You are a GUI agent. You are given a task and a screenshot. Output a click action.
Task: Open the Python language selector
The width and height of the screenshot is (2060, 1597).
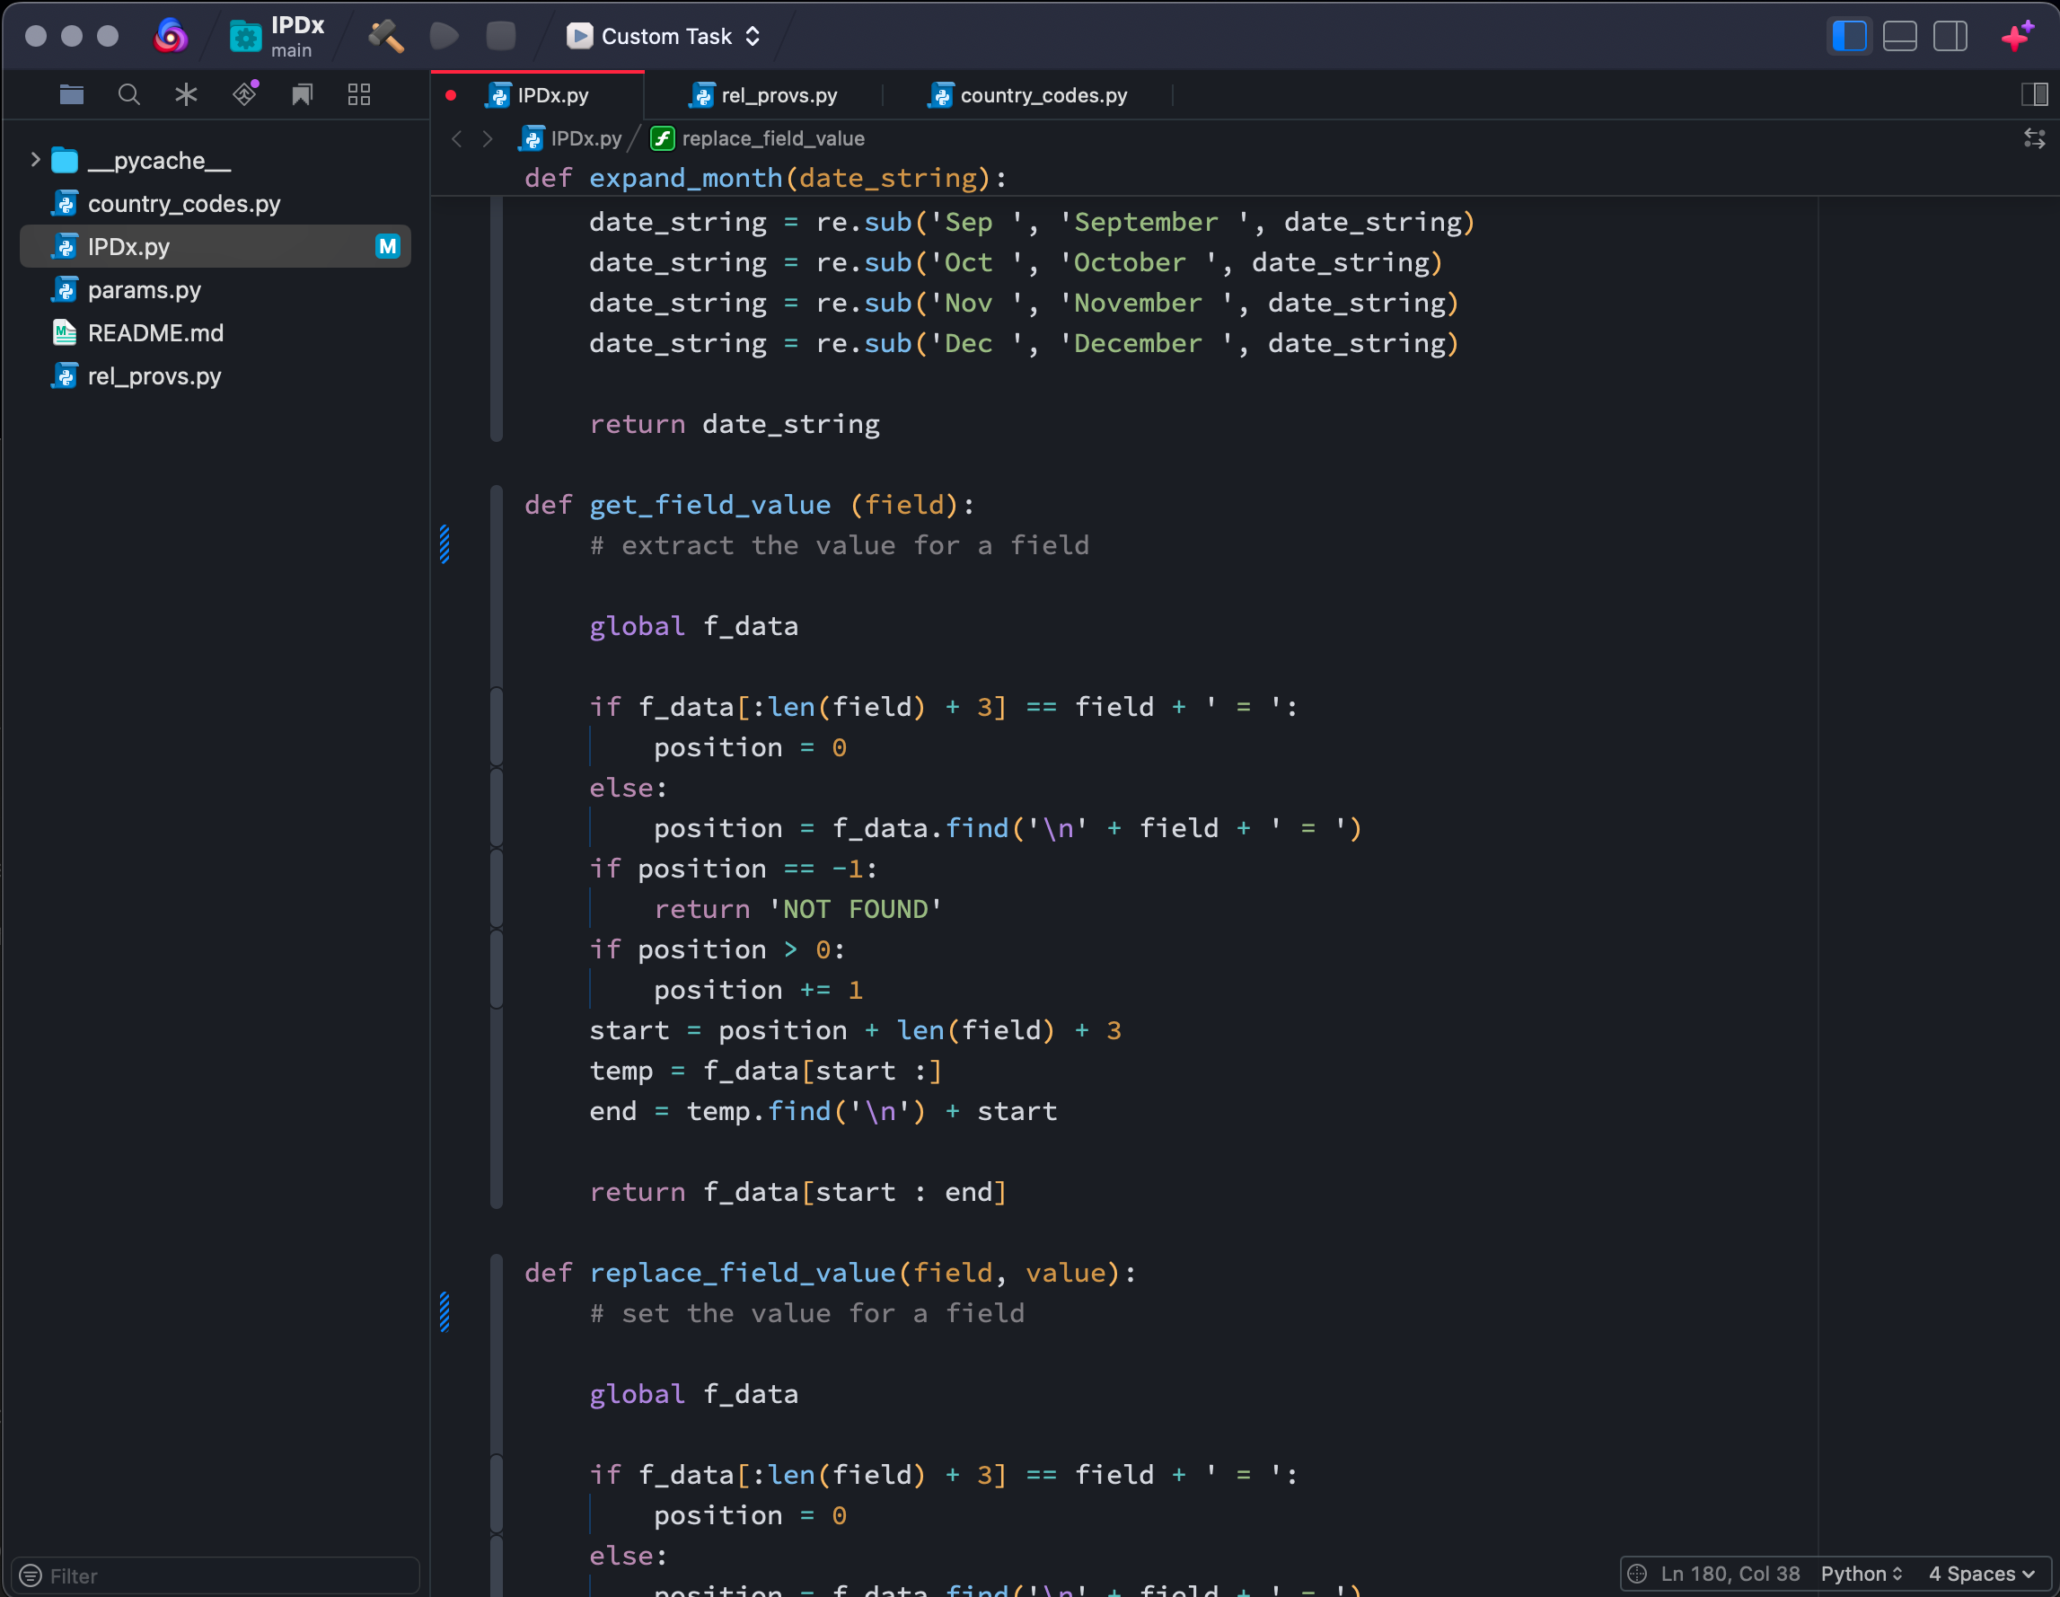coord(1861,1574)
